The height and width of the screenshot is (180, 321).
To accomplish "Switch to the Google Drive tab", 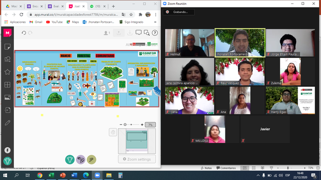I will pyautogui.click(x=14, y=6).
